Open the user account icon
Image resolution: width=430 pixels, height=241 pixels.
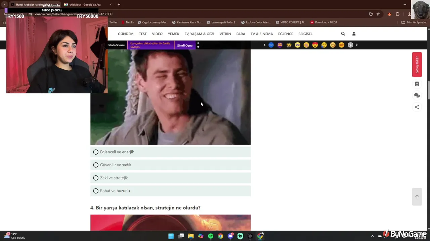pos(354,34)
